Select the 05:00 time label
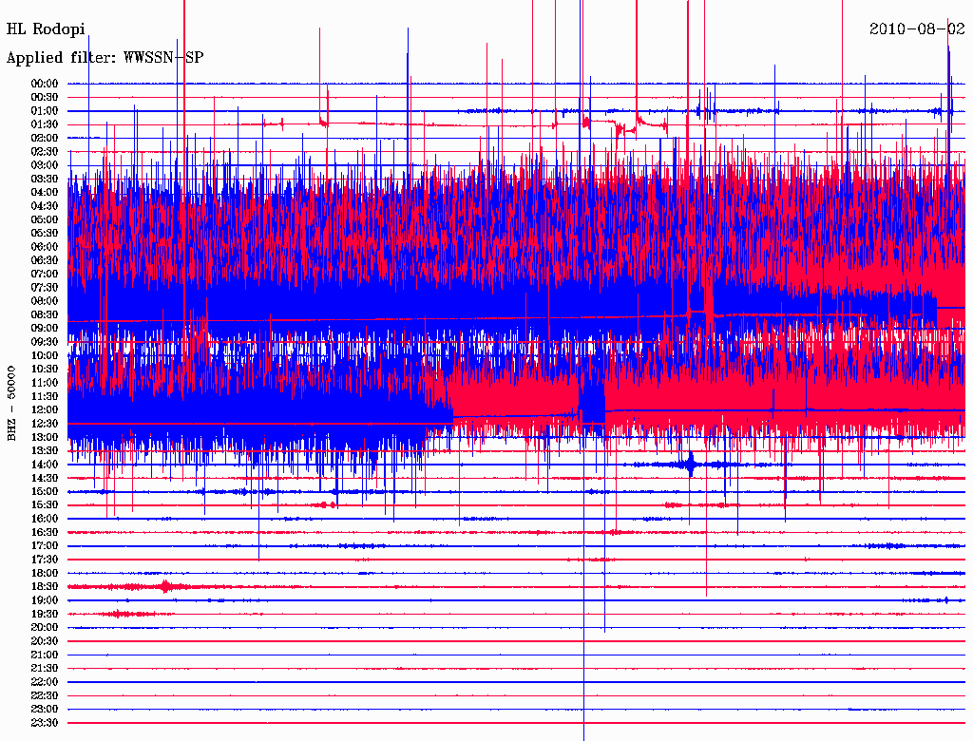The height and width of the screenshot is (741, 973). click(45, 219)
